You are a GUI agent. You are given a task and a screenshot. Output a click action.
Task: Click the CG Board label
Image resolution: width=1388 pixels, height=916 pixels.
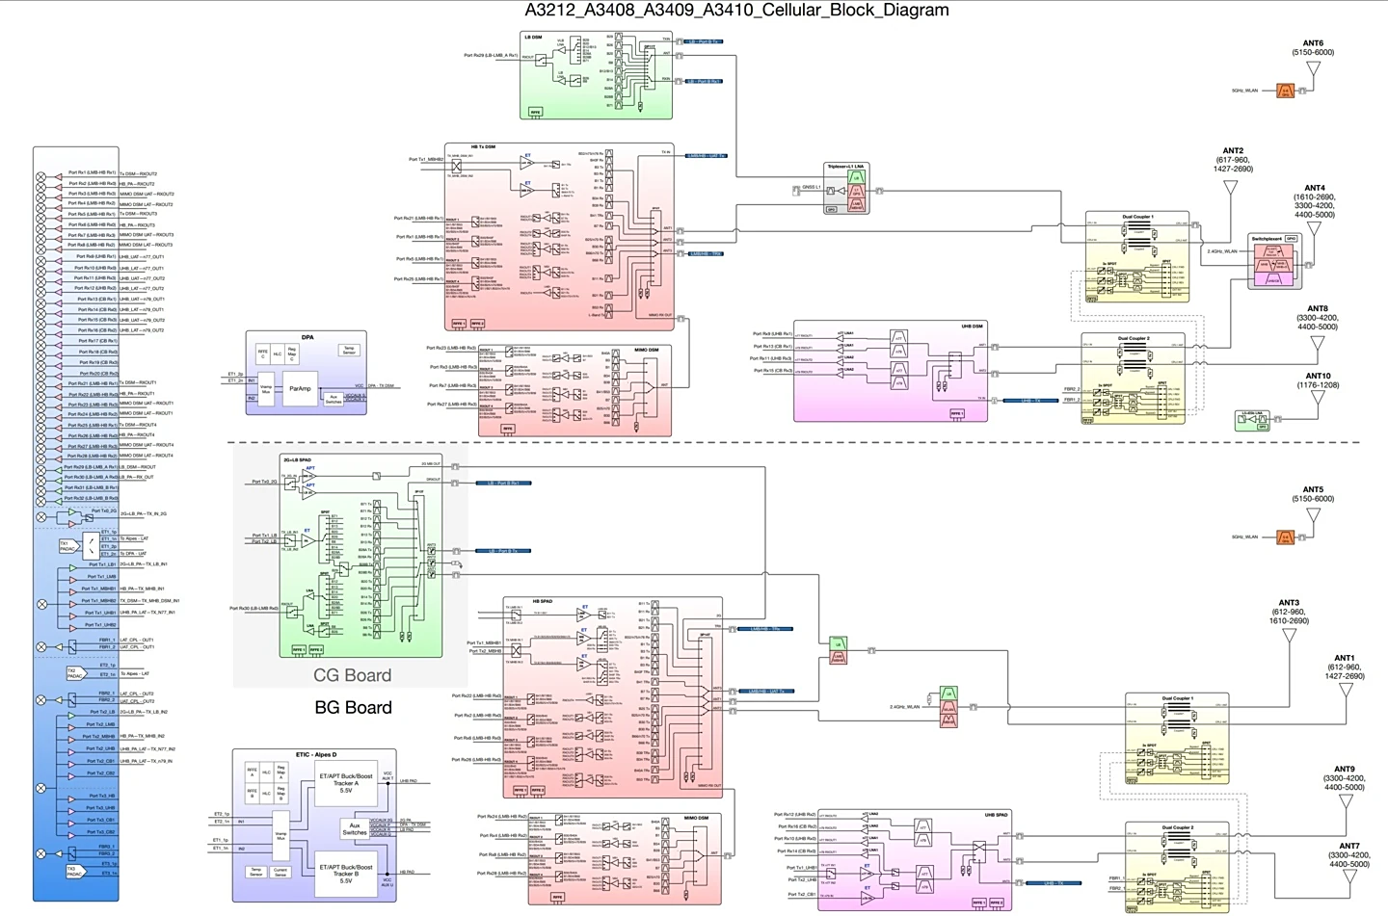point(352,675)
